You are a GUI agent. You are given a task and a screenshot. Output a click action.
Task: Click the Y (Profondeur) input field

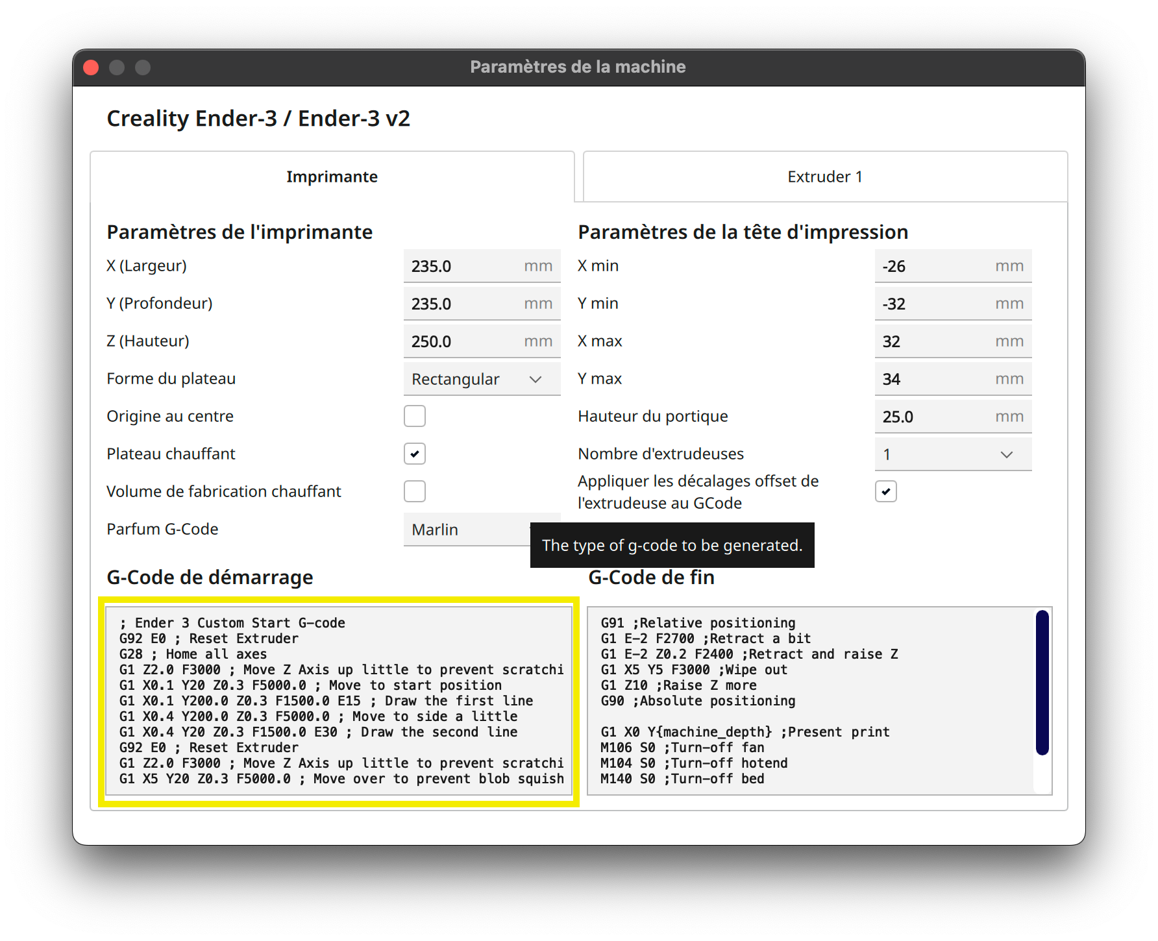482,304
